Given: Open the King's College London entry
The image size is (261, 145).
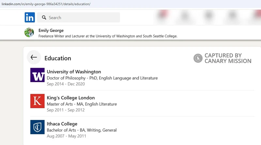Looking at the screenshot, I should [71, 98].
